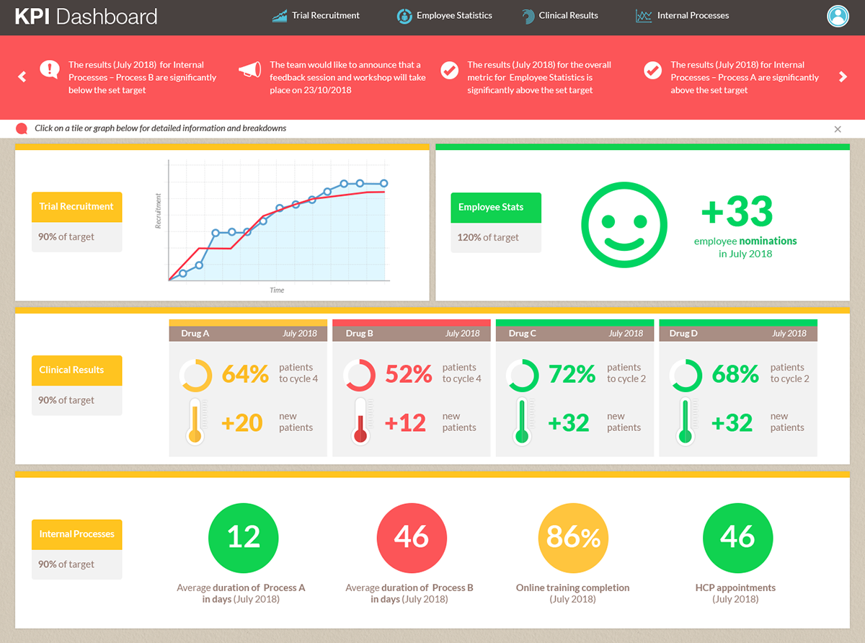This screenshot has width=865, height=643.
Task: Click the Drug B red donut chart
Action: tap(359, 375)
